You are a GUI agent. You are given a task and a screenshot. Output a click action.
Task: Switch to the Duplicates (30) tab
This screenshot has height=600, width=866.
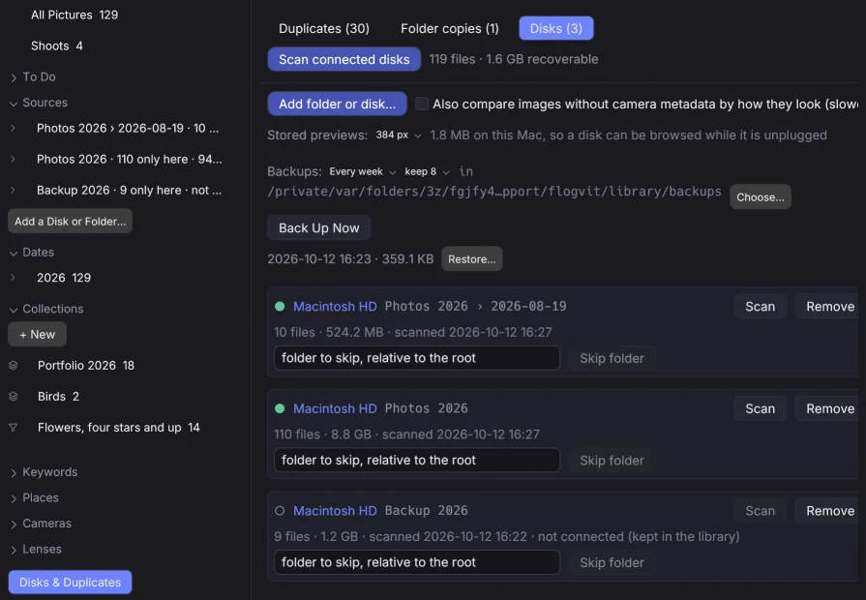coord(323,28)
